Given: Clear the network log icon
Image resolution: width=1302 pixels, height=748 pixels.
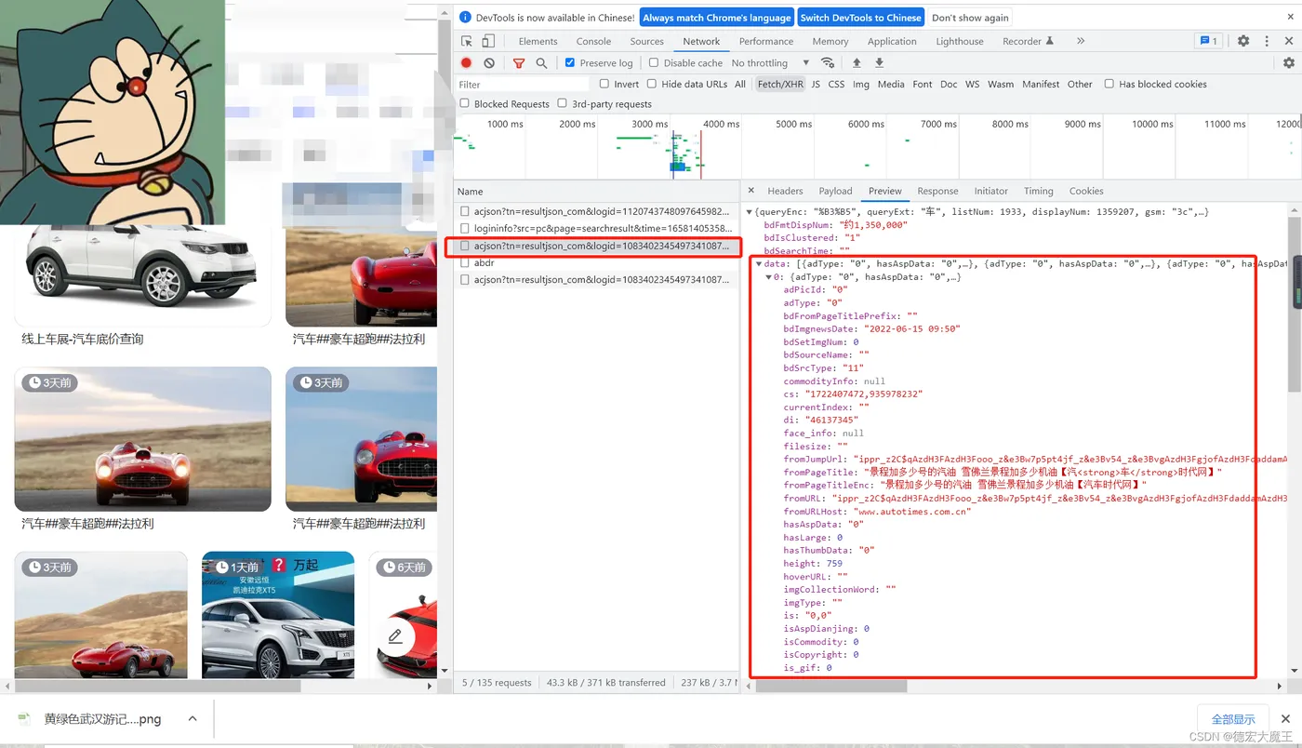Looking at the screenshot, I should (x=489, y=63).
